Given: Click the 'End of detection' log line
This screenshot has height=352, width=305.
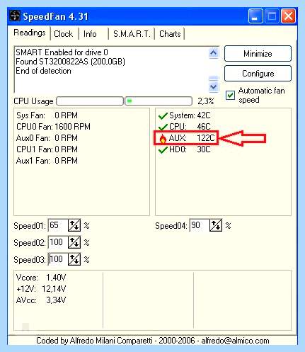Looking at the screenshot, I should tap(43, 71).
